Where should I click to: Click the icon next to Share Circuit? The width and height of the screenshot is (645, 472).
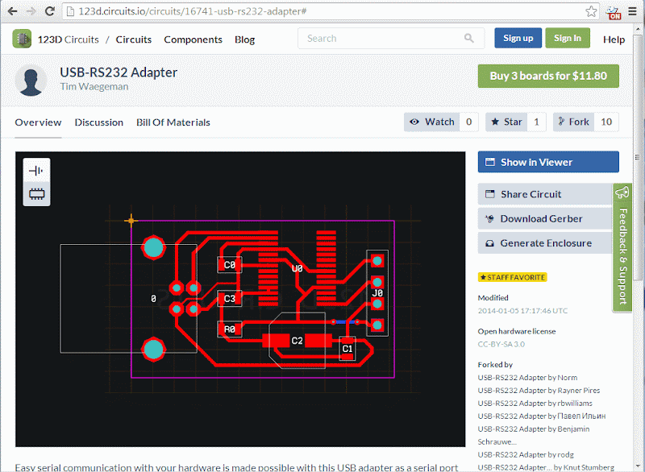490,194
